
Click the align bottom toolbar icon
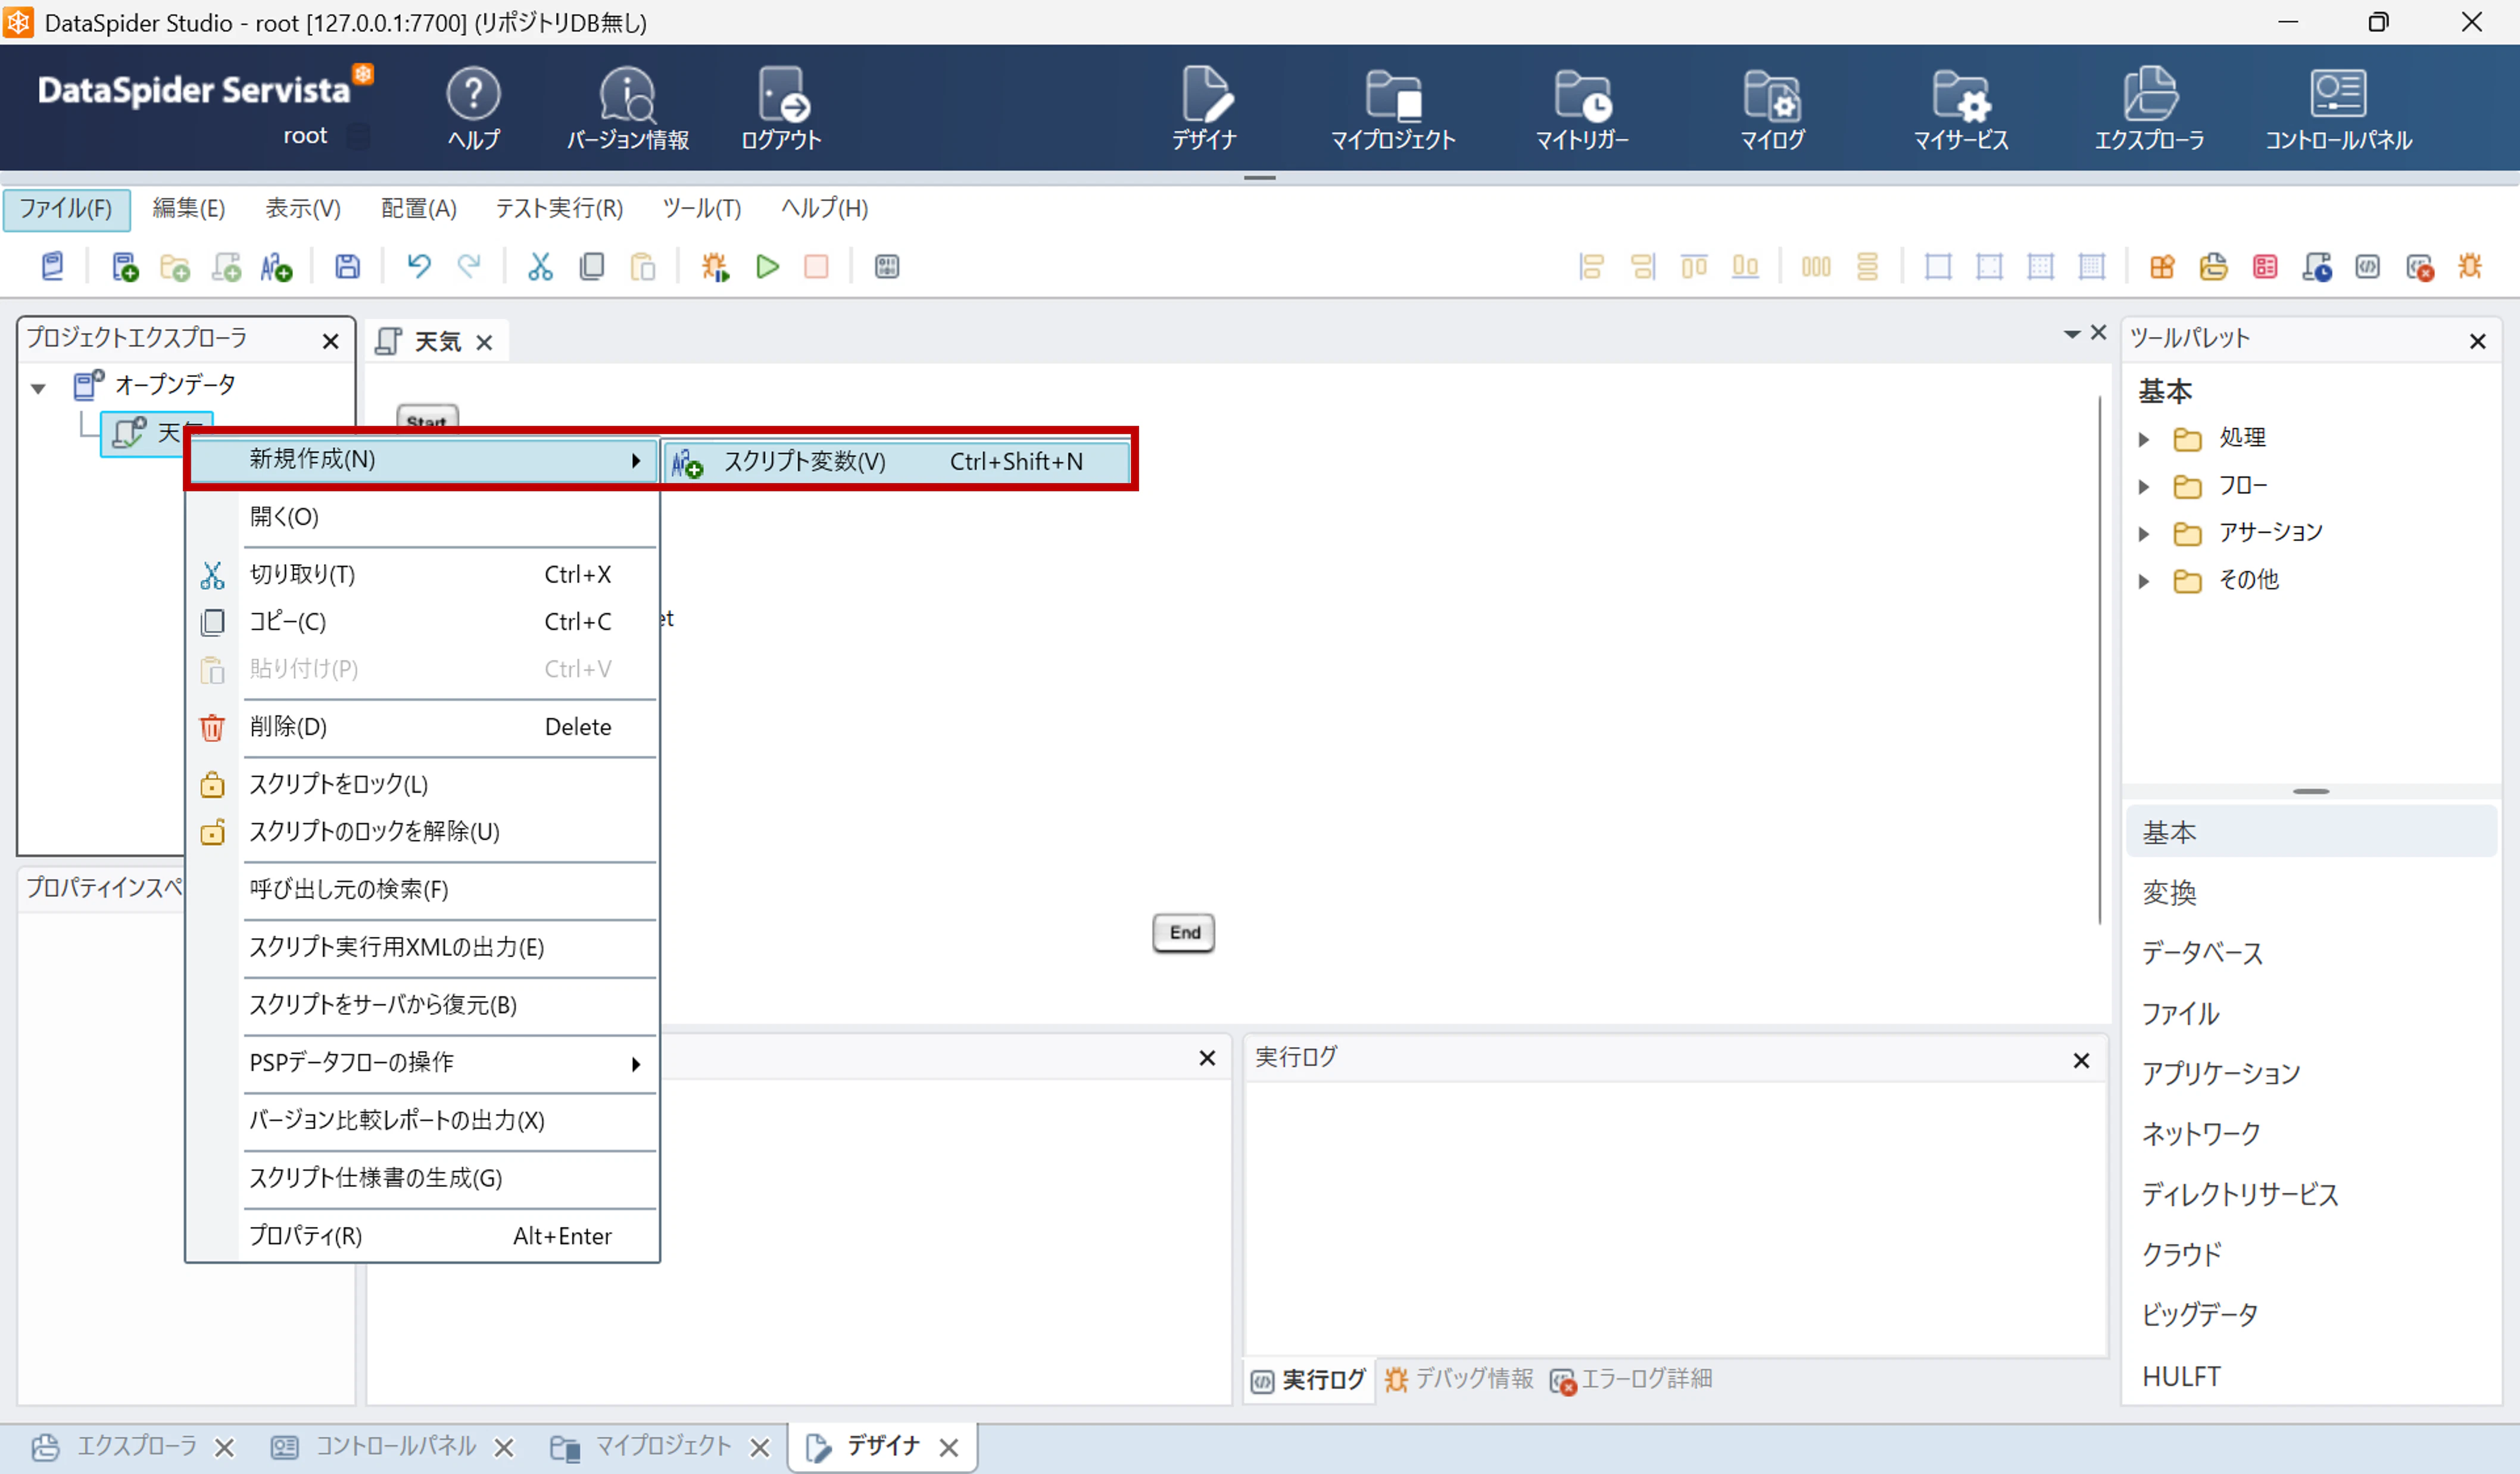click(1745, 267)
